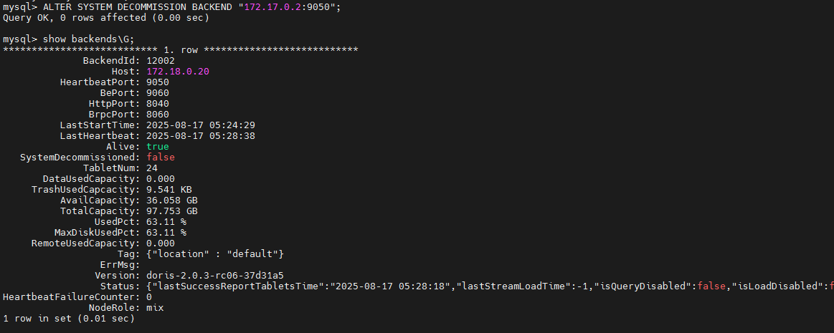834x333 pixels.
Task: Click the BackendId value 12002
Action: point(160,61)
